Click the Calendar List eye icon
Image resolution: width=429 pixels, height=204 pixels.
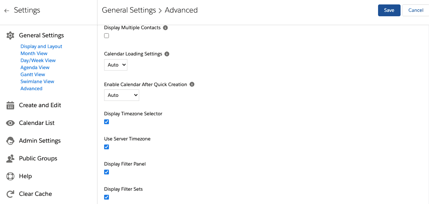point(10,123)
